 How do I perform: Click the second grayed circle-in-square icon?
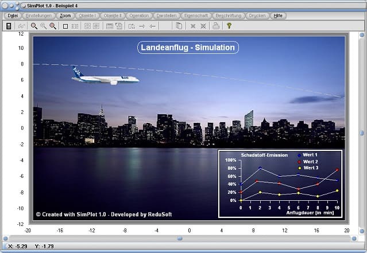(96, 26)
